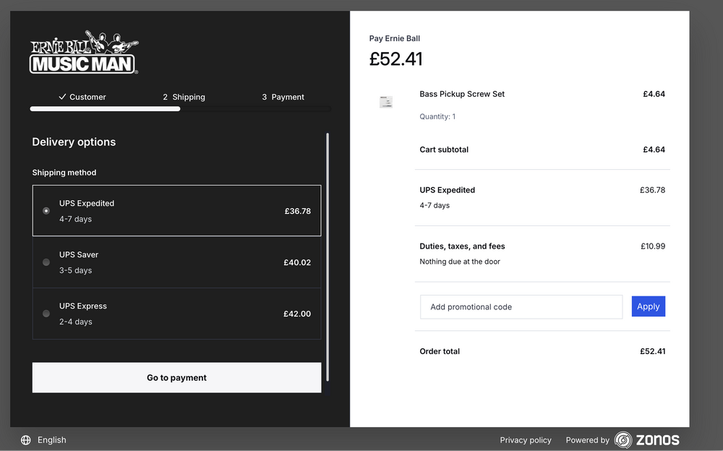Viewport: 723px width, 451px height.
Task: Jump to the Payment step
Action: pyautogui.click(x=283, y=97)
